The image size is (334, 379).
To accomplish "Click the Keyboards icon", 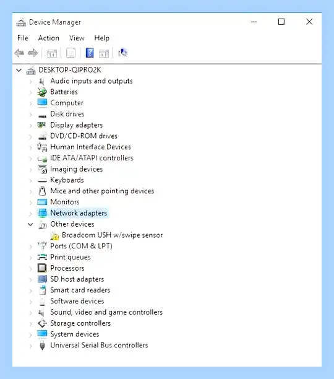I will [42, 181].
